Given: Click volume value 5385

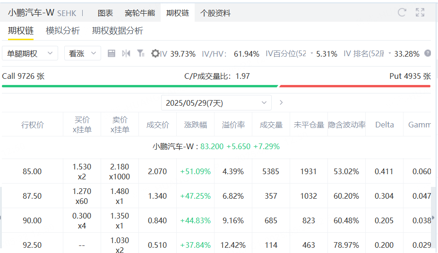Looking at the screenshot, I should pos(271,171).
